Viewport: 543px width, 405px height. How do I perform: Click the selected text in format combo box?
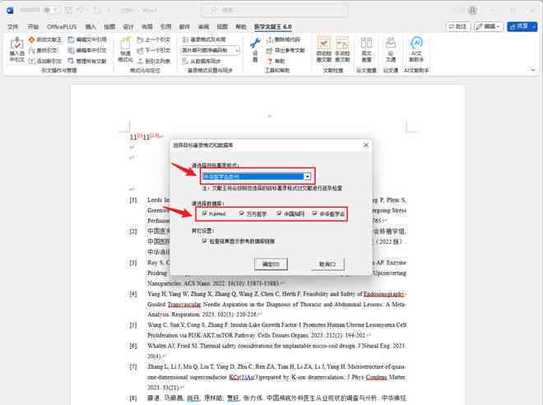pyautogui.click(x=221, y=177)
